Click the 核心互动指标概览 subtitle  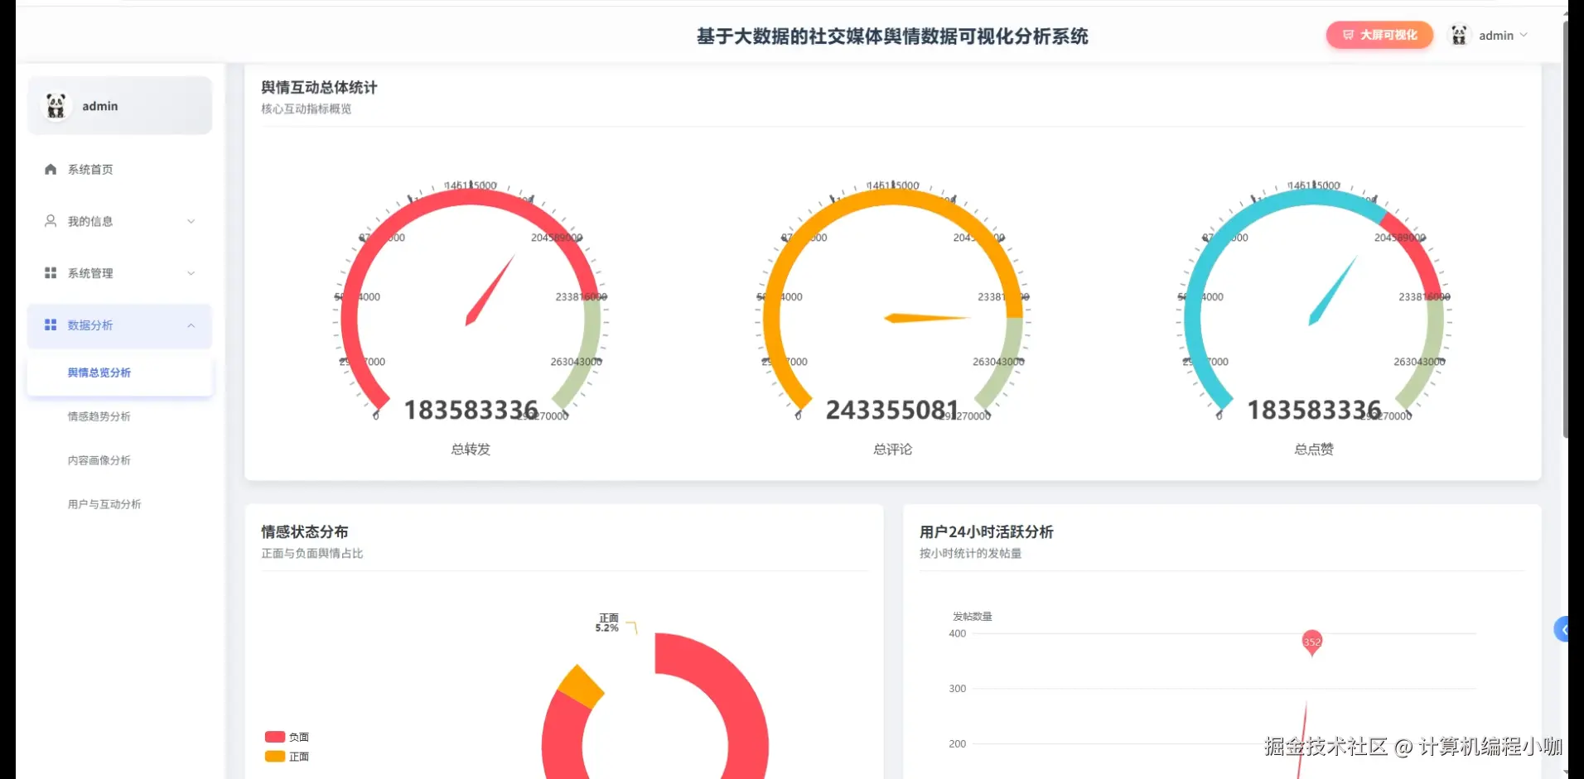click(x=307, y=109)
